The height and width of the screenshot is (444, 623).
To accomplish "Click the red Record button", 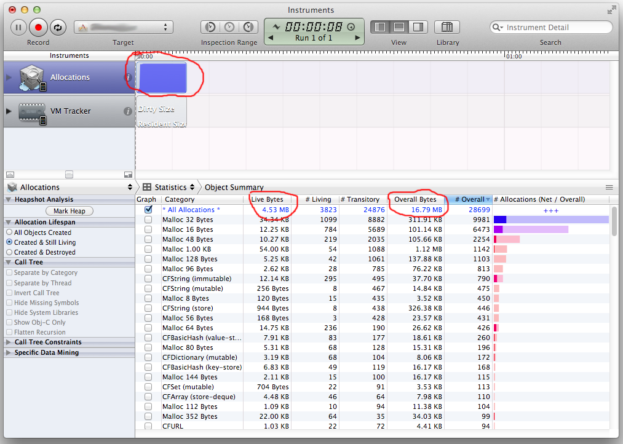I will pyautogui.click(x=38, y=27).
